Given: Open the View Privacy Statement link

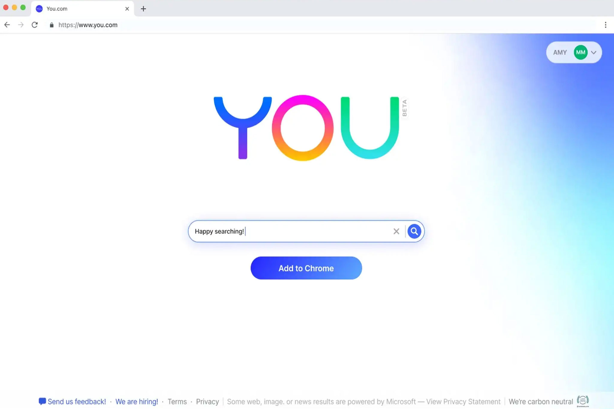Looking at the screenshot, I should pyautogui.click(x=463, y=402).
